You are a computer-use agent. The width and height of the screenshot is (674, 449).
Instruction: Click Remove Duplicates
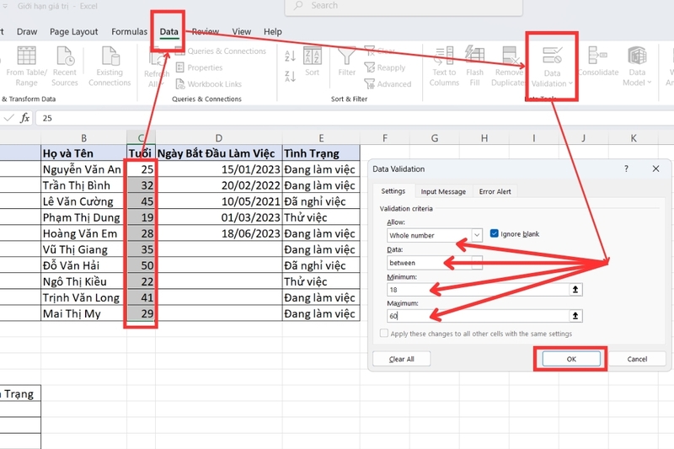pyautogui.click(x=509, y=67)
